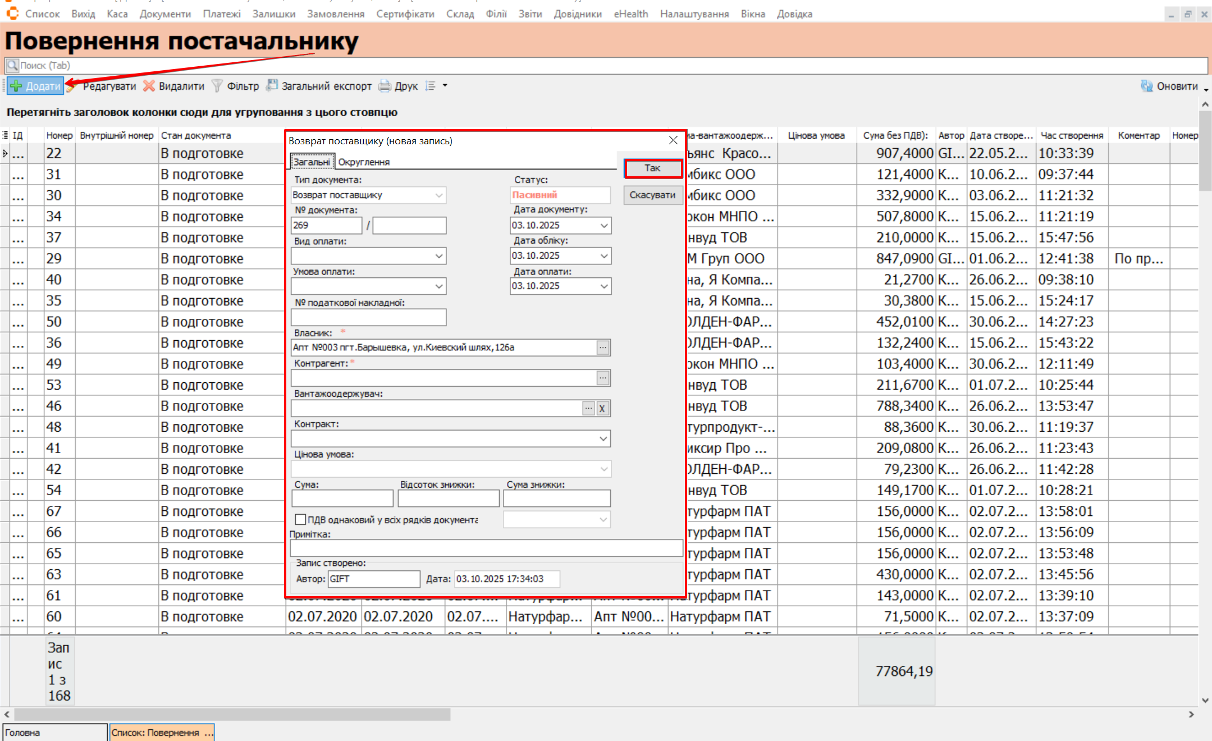Open Дата документу date dropdown
Viewport: 1212px width, 741px height.
[x=604, y=226]
